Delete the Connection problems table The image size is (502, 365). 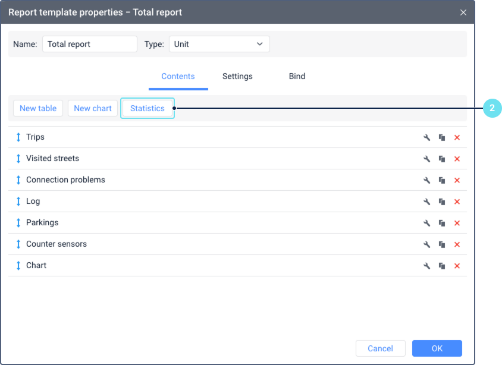click(457, 180)
